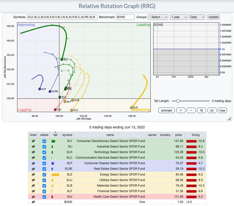This screenshot has height=206, width=234.
Task: Open the XLRE chart icon
Action: coord(33,169)
